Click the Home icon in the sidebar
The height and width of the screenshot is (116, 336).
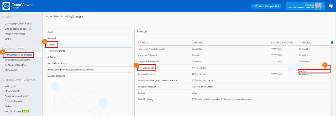point(3,17)
